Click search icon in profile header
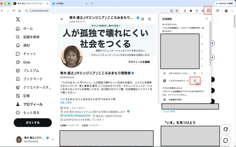 tap(150, 19)
